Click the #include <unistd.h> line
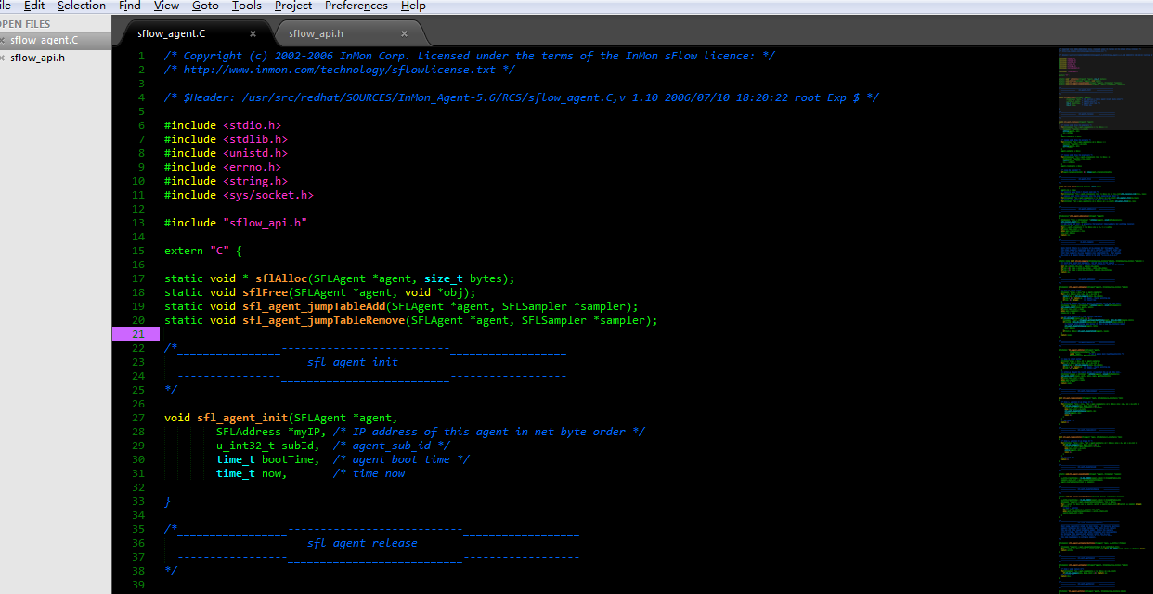The image size is (1153, 594). (x=226, y=153)
